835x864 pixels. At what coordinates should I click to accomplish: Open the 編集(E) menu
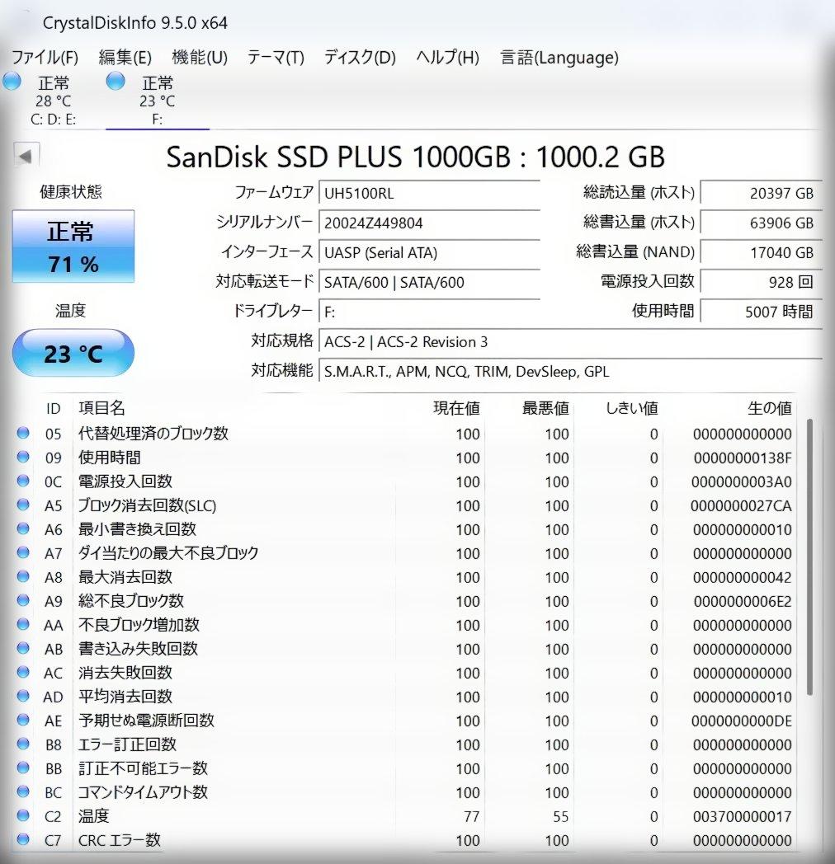[125, 58]
